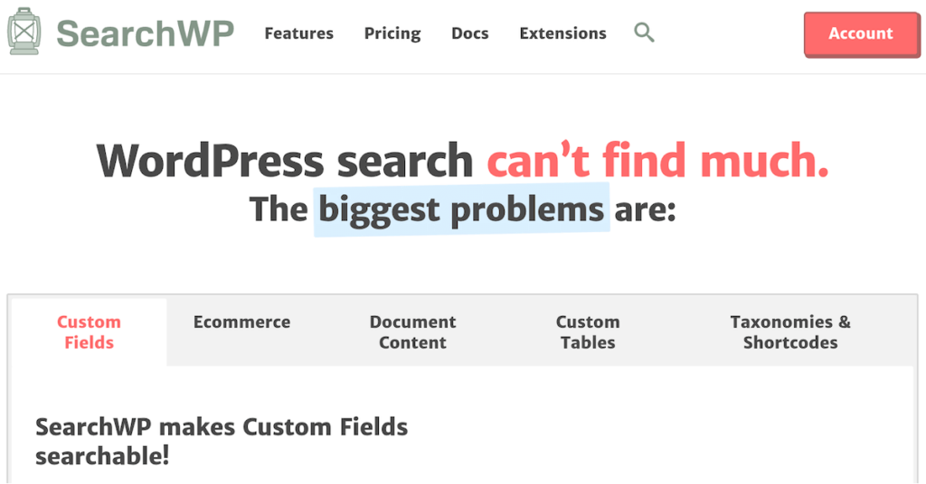Switch to the Ecommerce tab

(x=241, y=322)
